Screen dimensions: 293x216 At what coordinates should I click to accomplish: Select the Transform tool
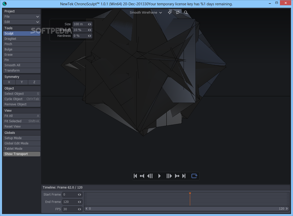(x=22, y=70)
